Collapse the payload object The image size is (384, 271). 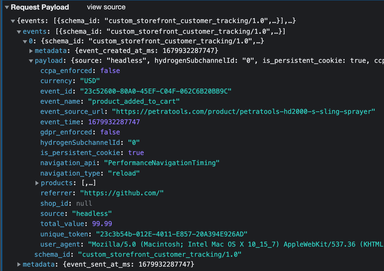pos(31,61)
